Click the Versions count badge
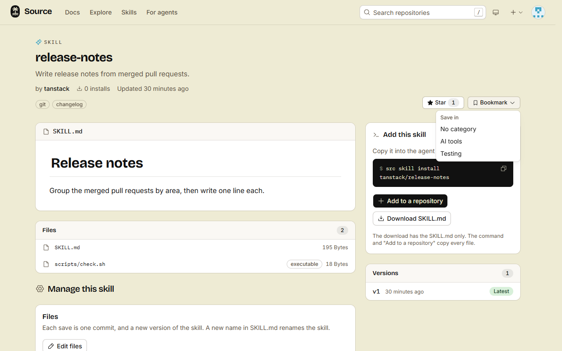The width and height of the screenshot is (562, 351). click(x=508, y=273)
